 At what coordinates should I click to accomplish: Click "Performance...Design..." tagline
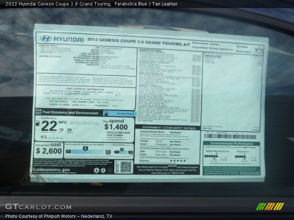pyautogui.click(x=207, y=44)
